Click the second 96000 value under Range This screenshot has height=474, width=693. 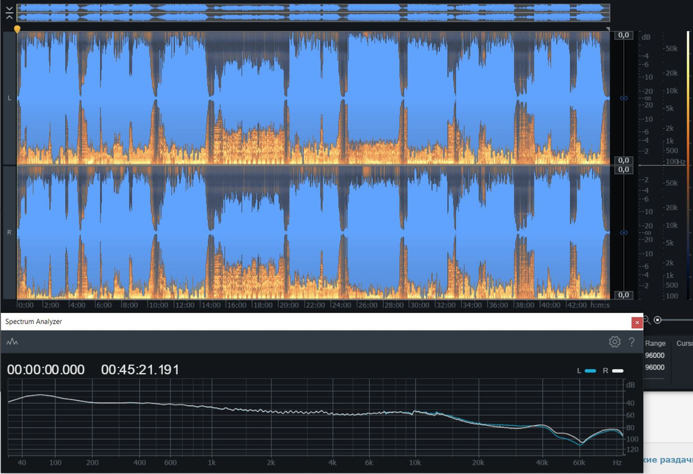(x=654, y=367)
